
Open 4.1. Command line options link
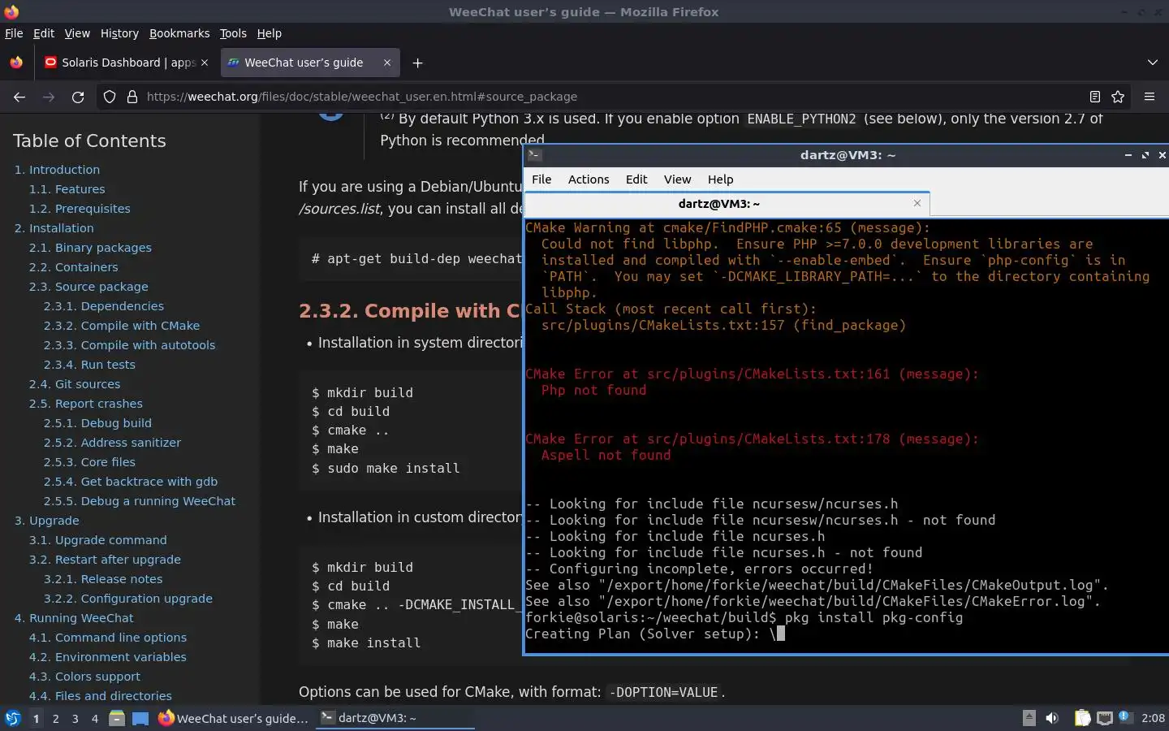108,638
